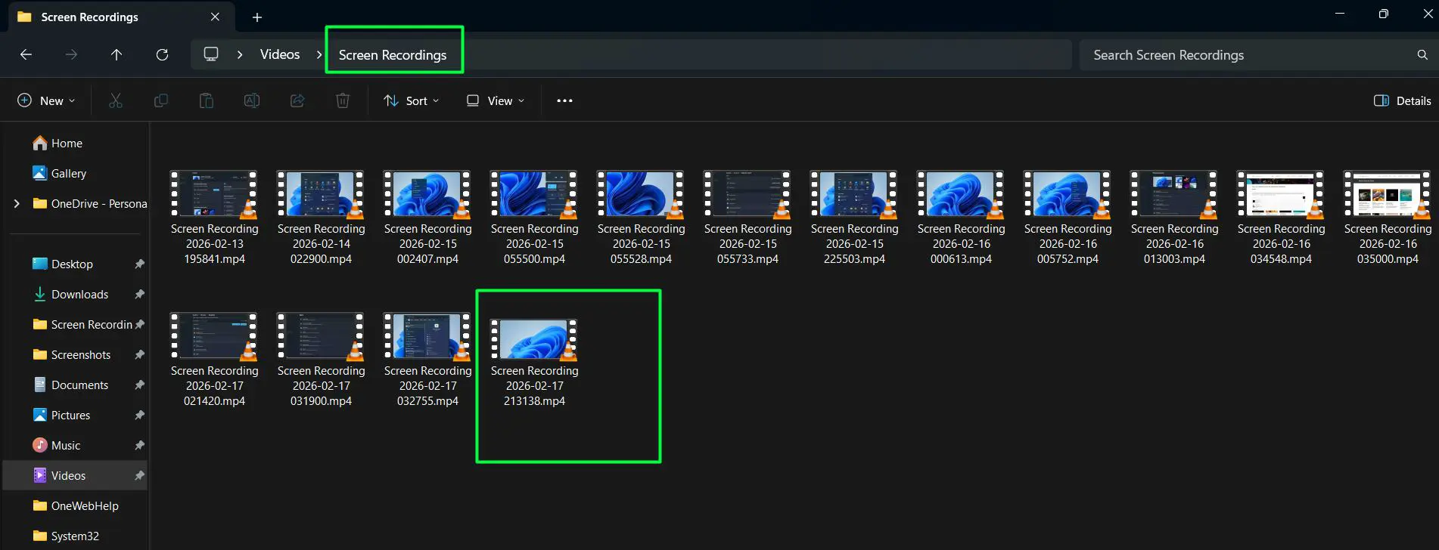Click the Share icon in toolbar

tap(297, 100)
